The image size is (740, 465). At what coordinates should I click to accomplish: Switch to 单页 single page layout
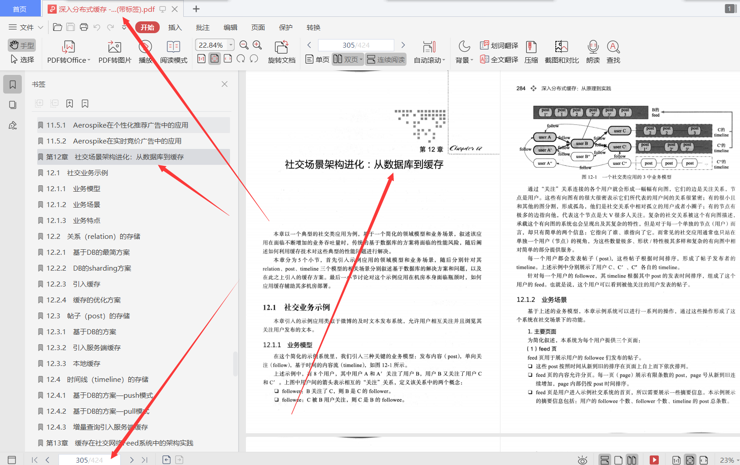pyautogui.click(x=317, y=59)
